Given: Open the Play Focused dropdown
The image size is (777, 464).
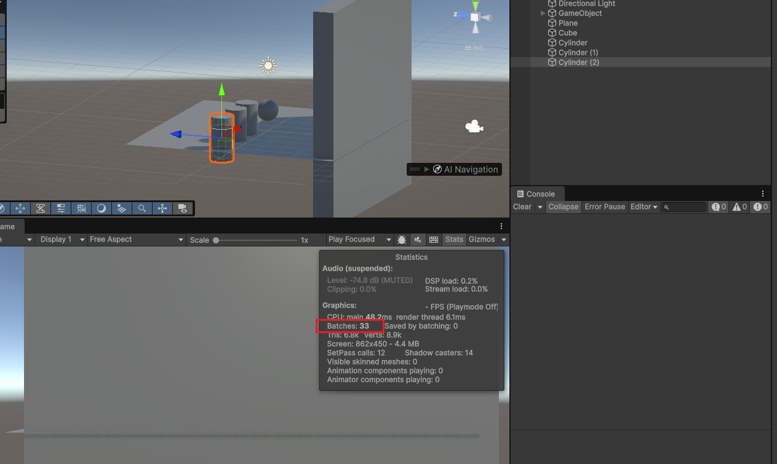Looking at the screenshot, I should point(359,240).
